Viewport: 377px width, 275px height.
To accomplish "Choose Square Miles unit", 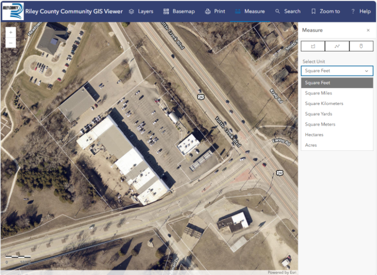I will pyautogui.click(x=337, y=93).
